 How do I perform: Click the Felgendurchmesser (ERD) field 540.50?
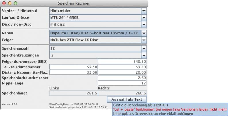pyautogui.click(x=122, y=62)
